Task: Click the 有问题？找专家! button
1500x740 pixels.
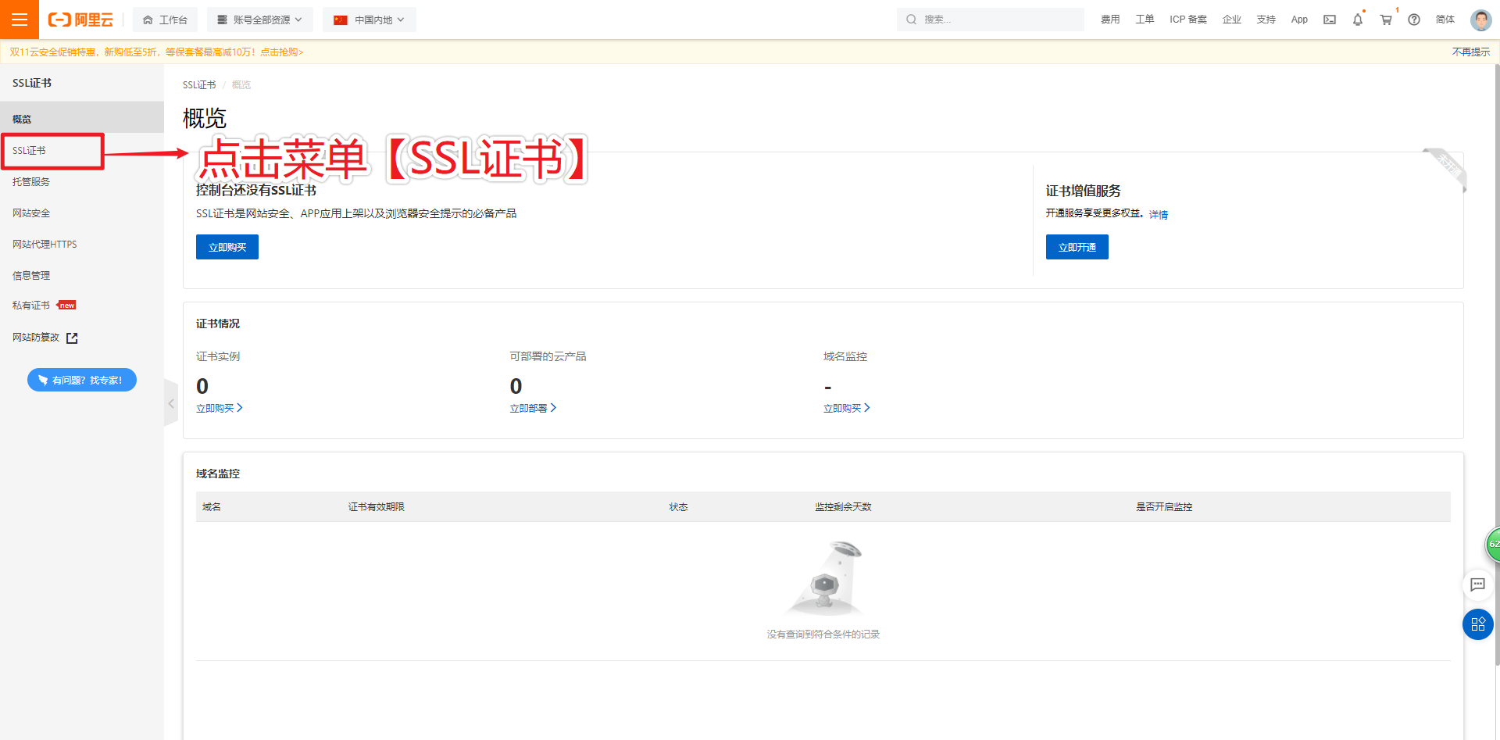Action: tap(82, 380)
